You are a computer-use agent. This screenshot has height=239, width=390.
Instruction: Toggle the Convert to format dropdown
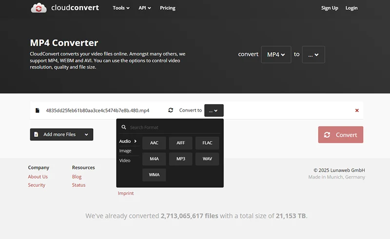coord(214,110)
